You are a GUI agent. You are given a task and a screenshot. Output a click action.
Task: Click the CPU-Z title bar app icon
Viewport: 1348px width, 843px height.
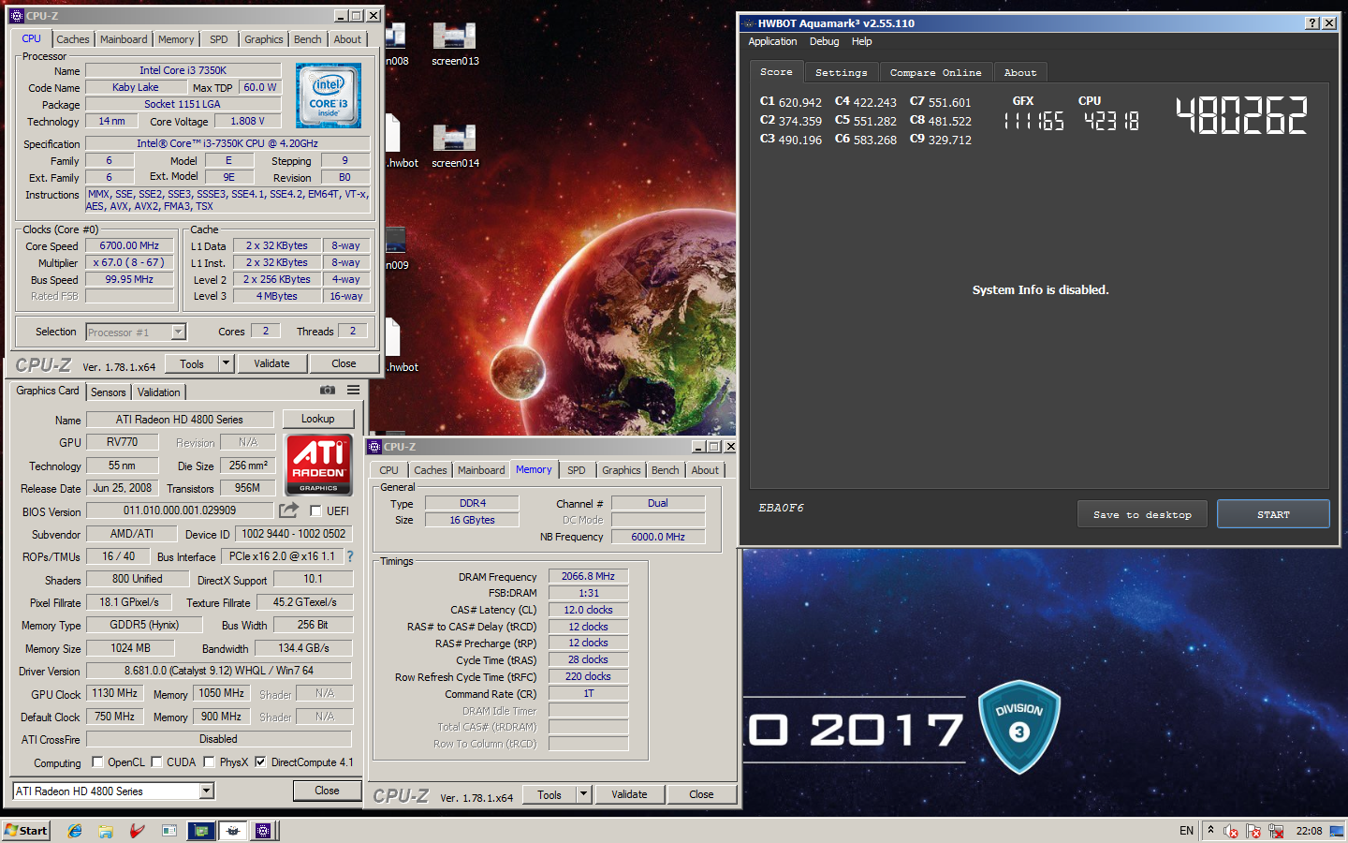tap(17, 16)
